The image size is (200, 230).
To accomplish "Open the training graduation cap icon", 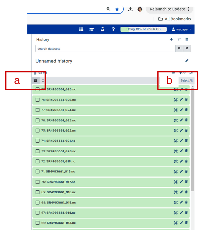I will tap(92, 29).
